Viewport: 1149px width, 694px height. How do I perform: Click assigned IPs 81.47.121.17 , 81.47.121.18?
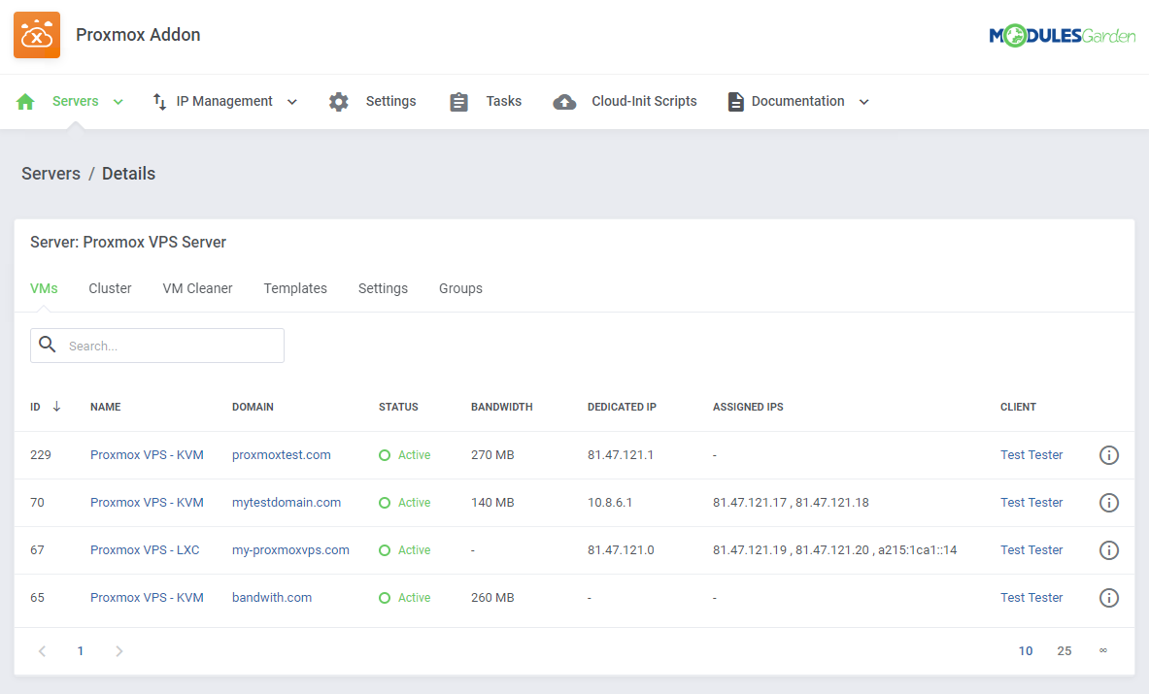[x=791, y=502]
